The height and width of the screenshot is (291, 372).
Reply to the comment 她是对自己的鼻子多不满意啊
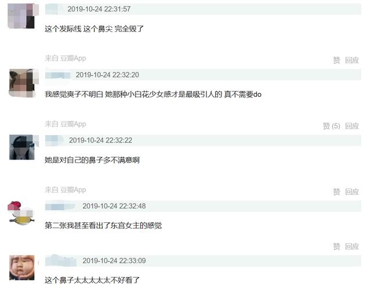tap(352, 191)
